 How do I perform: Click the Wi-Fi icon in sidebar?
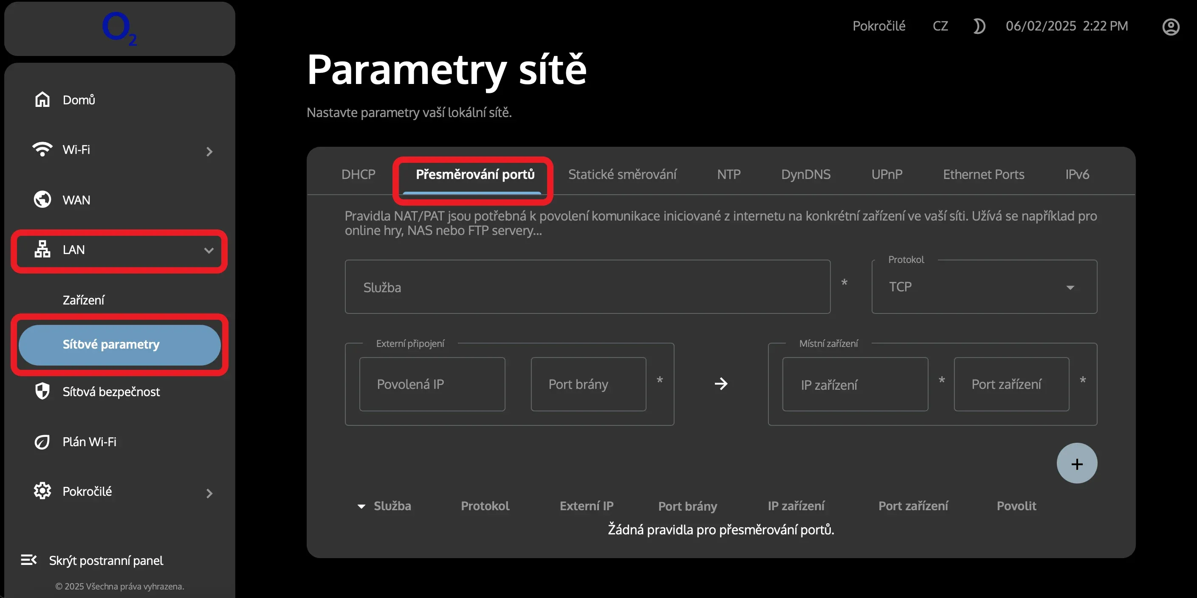coord(42,149)
